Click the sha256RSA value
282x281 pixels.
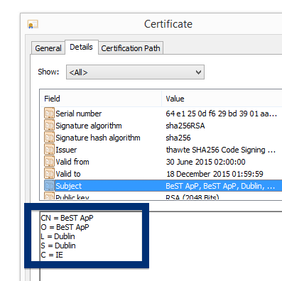point(185,126)
